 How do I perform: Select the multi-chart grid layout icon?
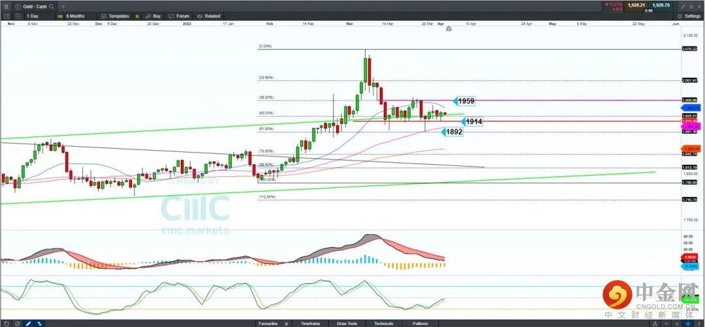(x=18, y=16)
